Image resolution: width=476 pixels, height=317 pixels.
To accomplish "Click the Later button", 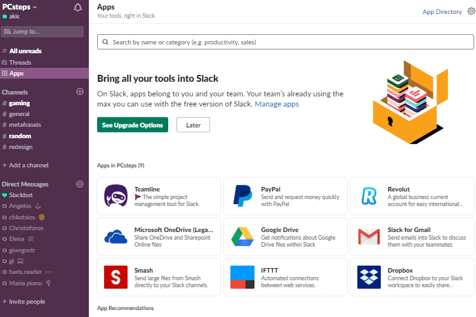I will tap(193, 125).
